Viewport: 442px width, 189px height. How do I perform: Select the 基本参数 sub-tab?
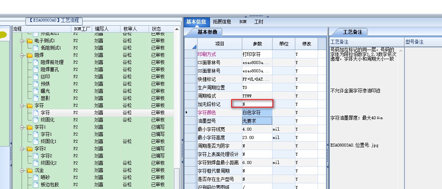click(x=207, y=32)
